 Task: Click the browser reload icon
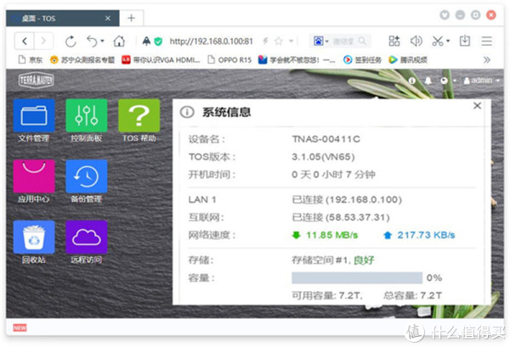70,41
